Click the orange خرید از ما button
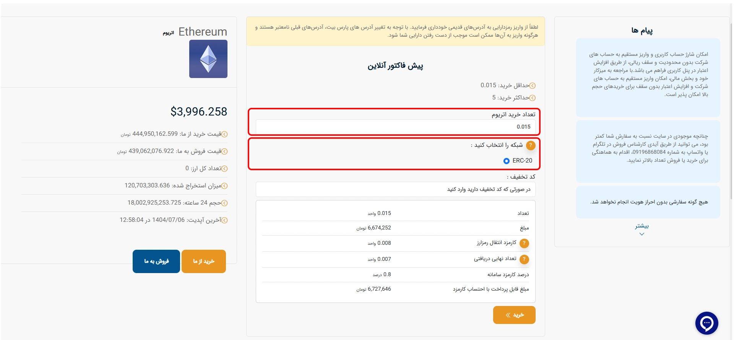 (x=204, y=261)
